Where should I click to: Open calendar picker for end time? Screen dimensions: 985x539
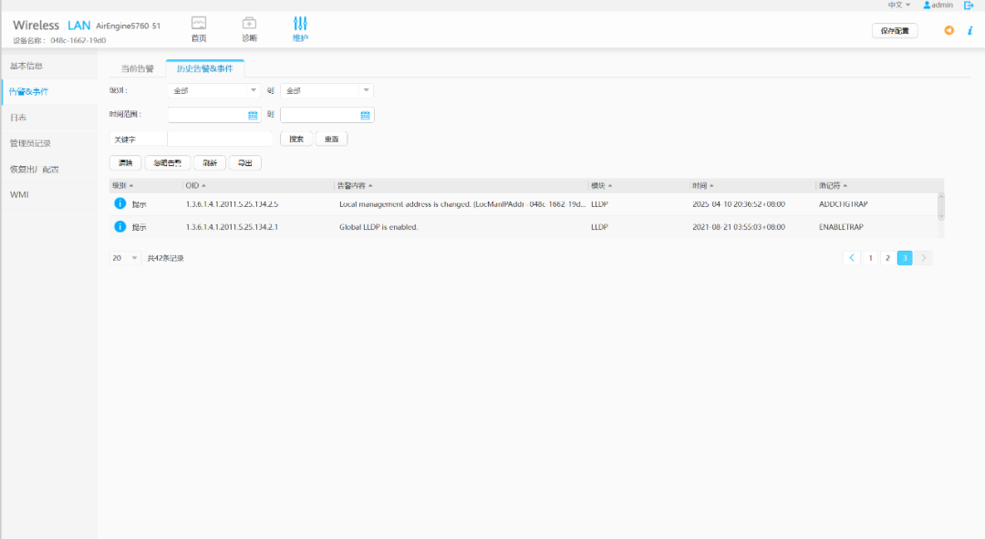click(365, 115)
